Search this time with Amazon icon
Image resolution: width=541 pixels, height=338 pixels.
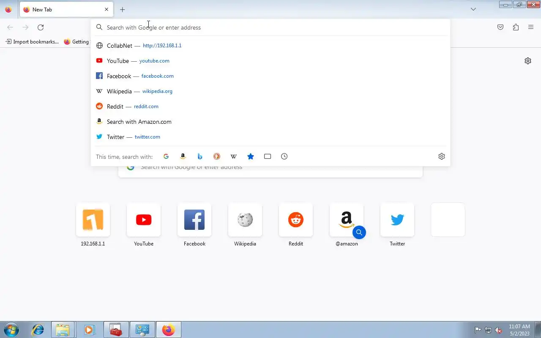tap(183, 156)
